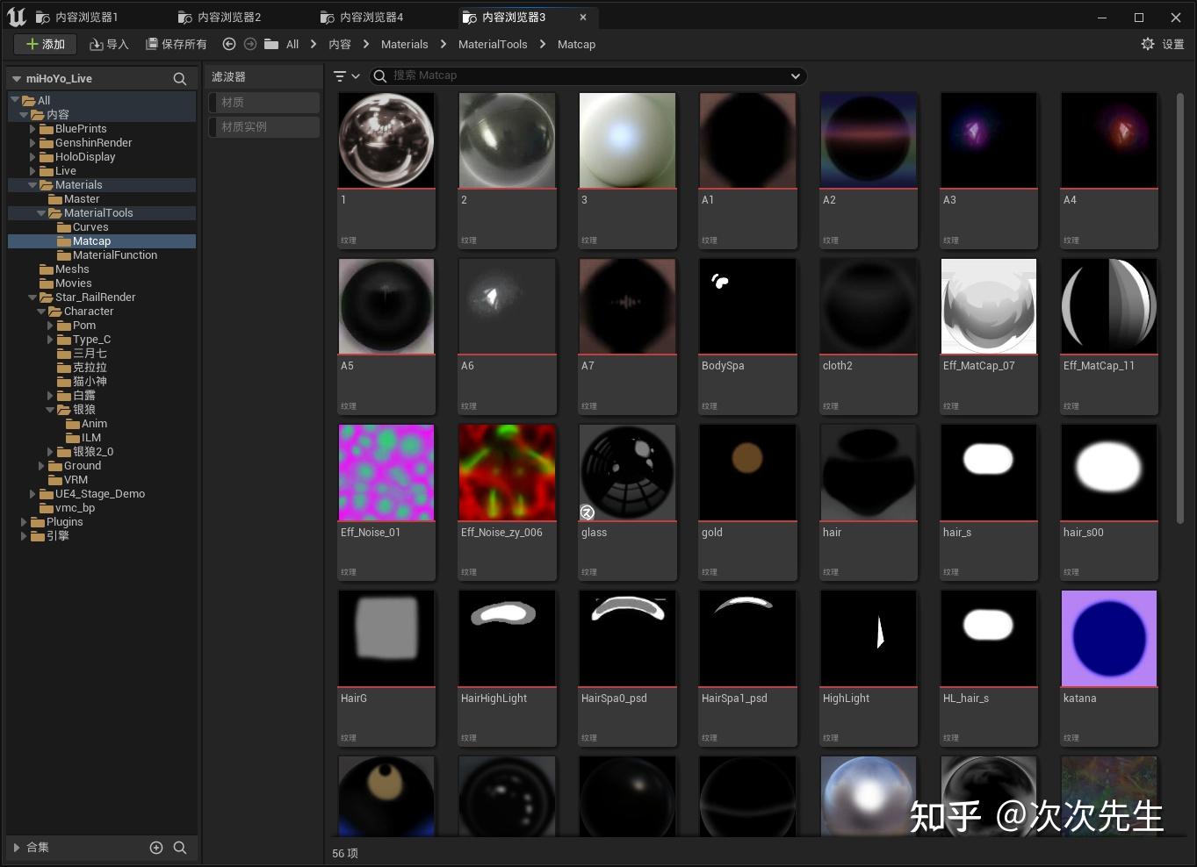Select the katana texture thumbnail
Viewport: 1197px width, 867px height.
click(x=1108, y=638)
